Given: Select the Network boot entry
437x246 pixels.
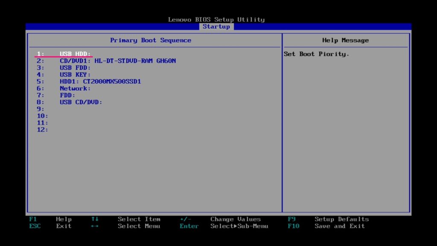Looking at the screenshot, I should pyautogui.click(x=75, y=88).
